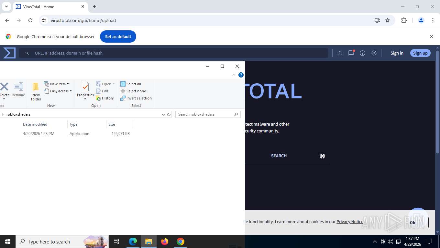Sort by the Type column header

pyautogui.click(x=87, y=124)
